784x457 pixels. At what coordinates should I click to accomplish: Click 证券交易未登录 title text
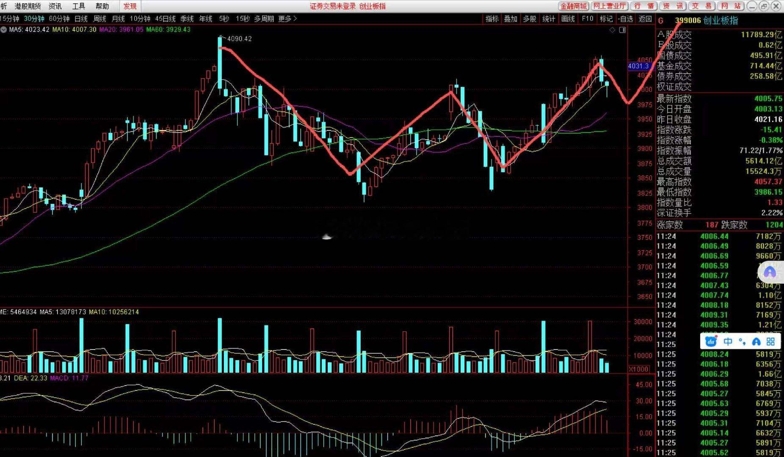[x=333, y=6]
